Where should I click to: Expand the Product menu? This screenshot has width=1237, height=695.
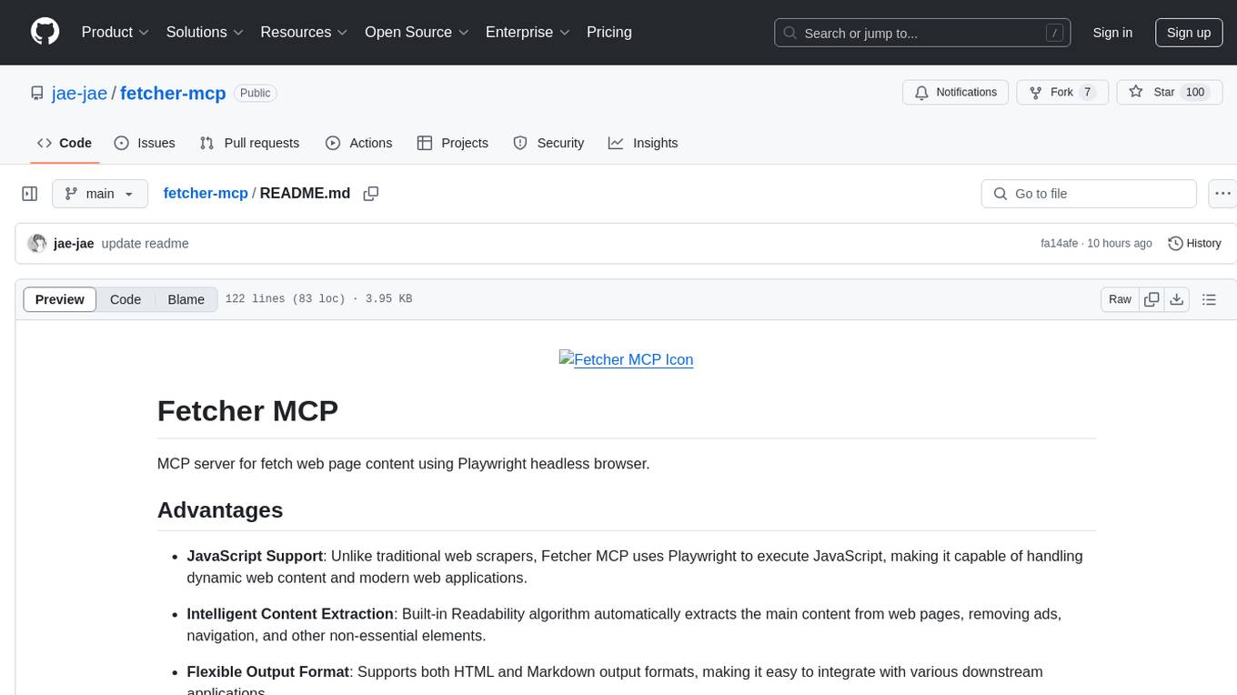[116, 32]
